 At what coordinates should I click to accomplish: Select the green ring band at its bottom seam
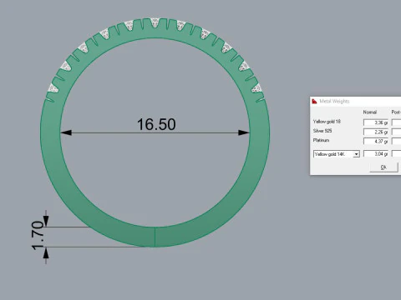[155, 237]
